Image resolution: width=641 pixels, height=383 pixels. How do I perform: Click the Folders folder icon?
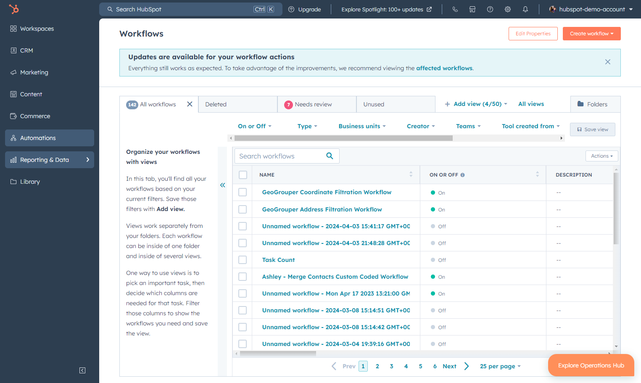click(580, 104)
